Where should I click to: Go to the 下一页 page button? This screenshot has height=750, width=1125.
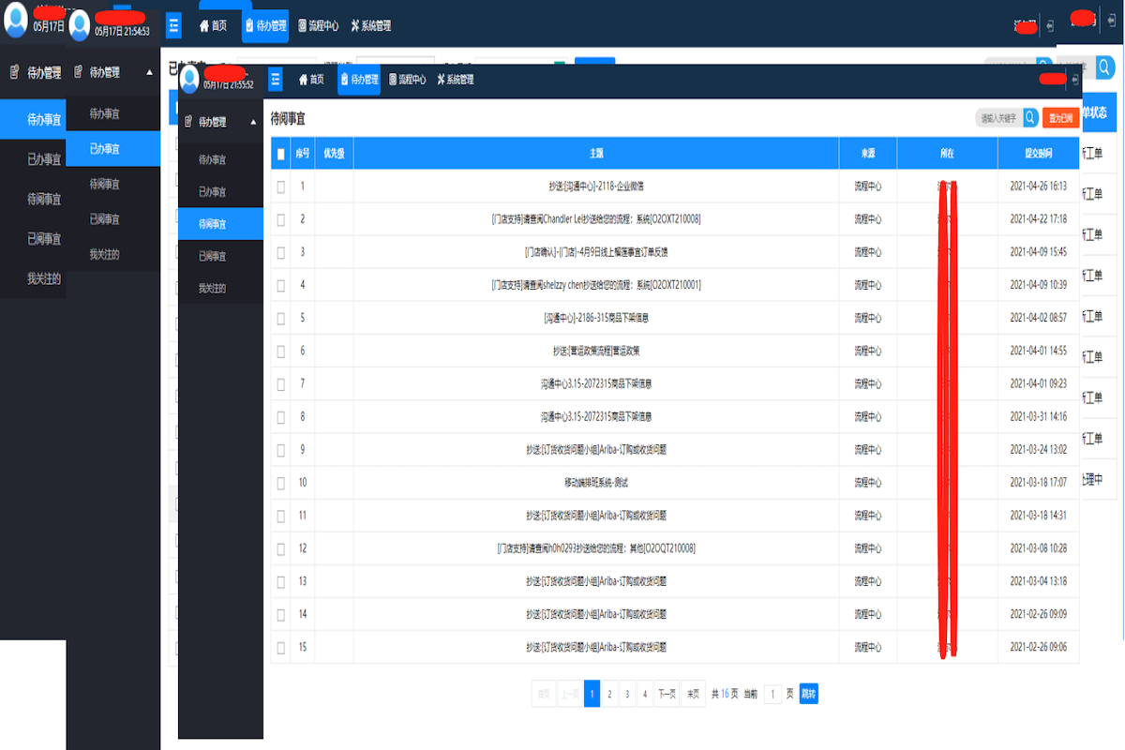(x=667, y=694)
